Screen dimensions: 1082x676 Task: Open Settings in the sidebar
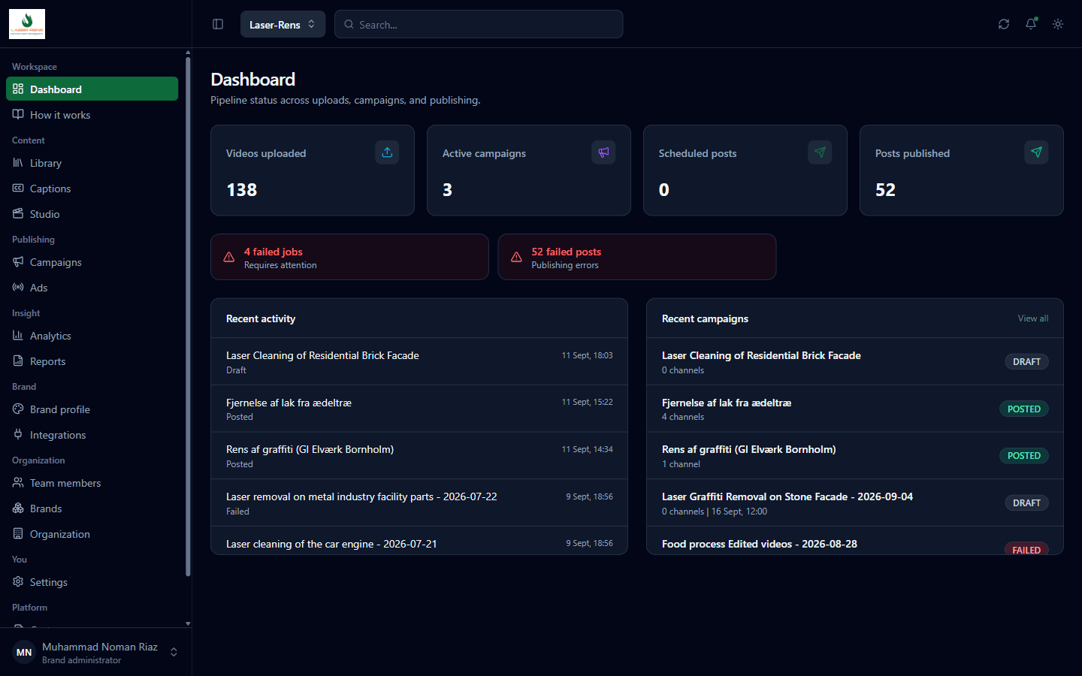pyautogui.click(x=92, y=582)
